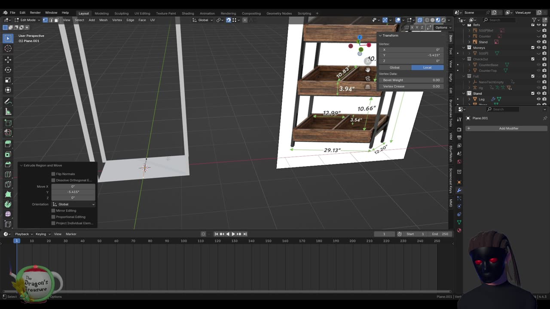Viewport: 550px width, 309px height.
Task: Collapse the Extrude Region and Move panel
Action: [21, 165]
